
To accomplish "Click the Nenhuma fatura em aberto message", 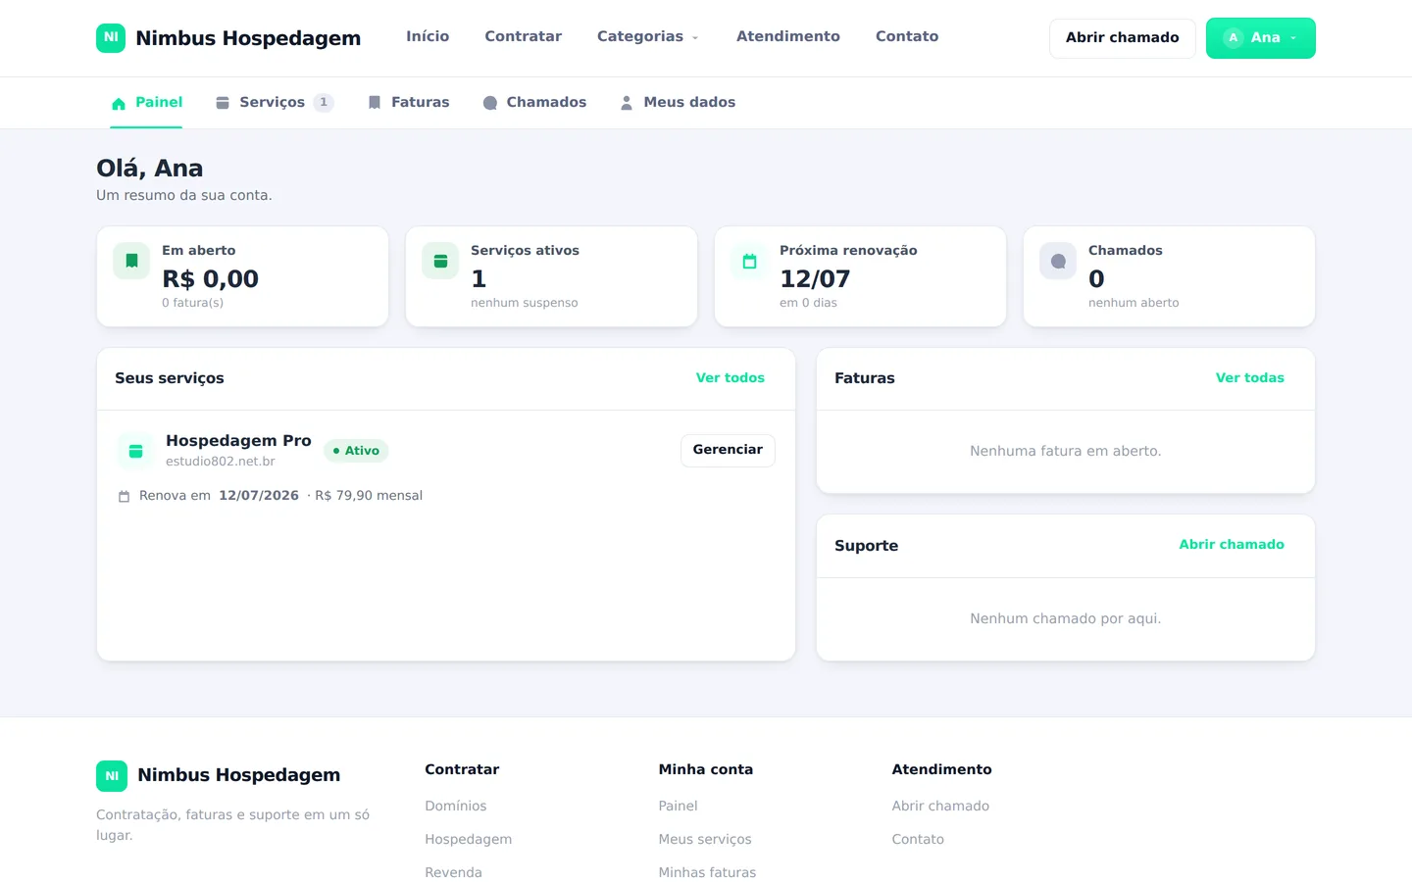I will (1066, 452).
